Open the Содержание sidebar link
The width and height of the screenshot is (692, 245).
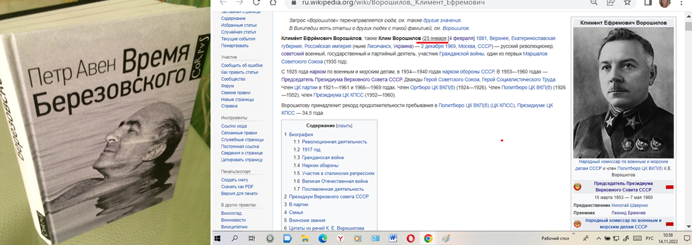(x=234, y=18)
